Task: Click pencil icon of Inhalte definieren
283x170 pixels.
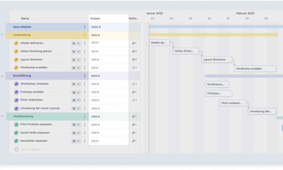Action: point(16,43)
